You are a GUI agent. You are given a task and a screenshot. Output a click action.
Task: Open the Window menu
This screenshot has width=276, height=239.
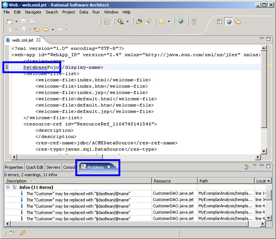point(111,12)
